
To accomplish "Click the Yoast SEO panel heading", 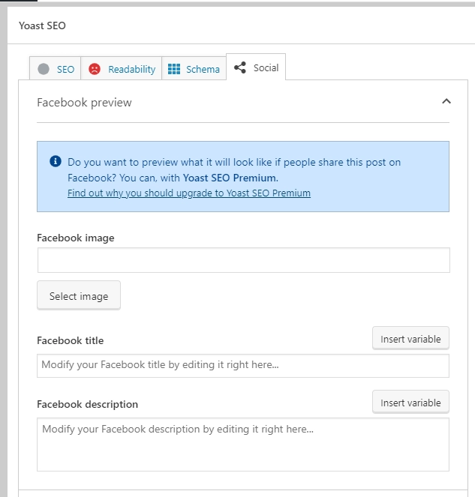I will 42,25.
